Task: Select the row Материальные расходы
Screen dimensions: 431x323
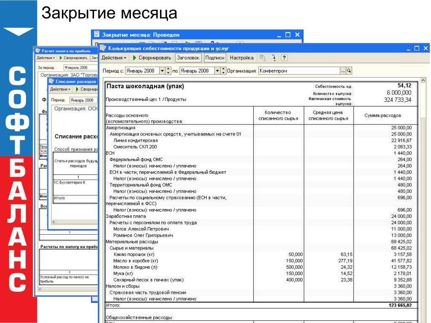Action: (x=261, y=242)
